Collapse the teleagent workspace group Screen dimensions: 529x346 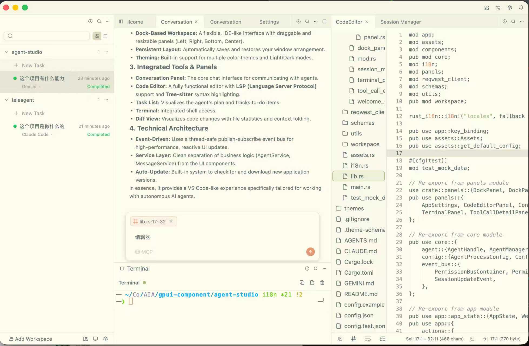coord(6,100)
